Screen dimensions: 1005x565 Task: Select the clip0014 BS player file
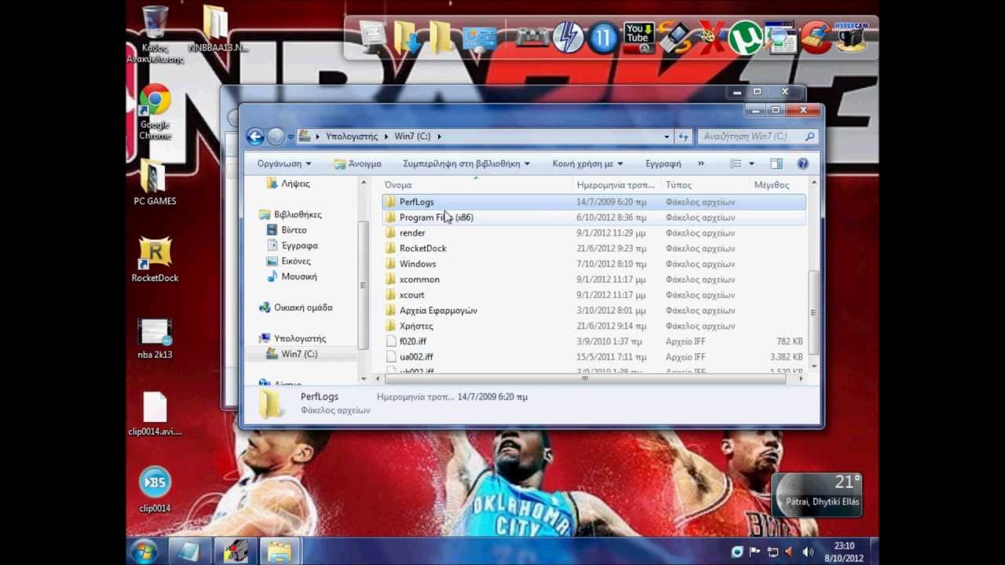pos(155,490)
